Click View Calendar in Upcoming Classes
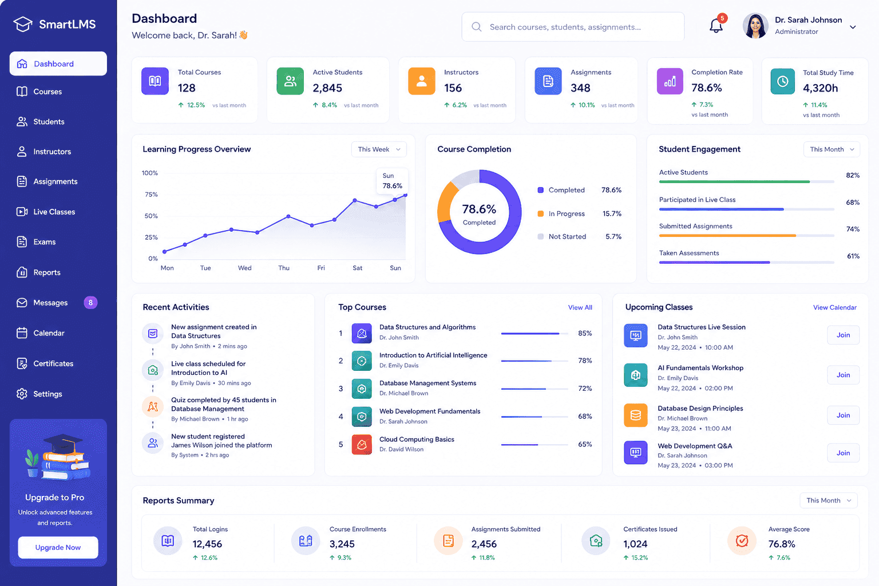This screenshot has height=586, width=879. click(834, 307)
